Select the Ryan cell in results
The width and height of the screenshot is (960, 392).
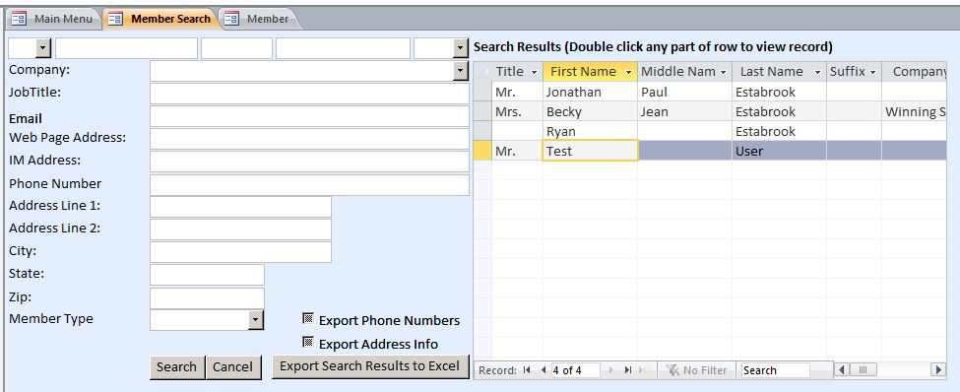(590, 131)
